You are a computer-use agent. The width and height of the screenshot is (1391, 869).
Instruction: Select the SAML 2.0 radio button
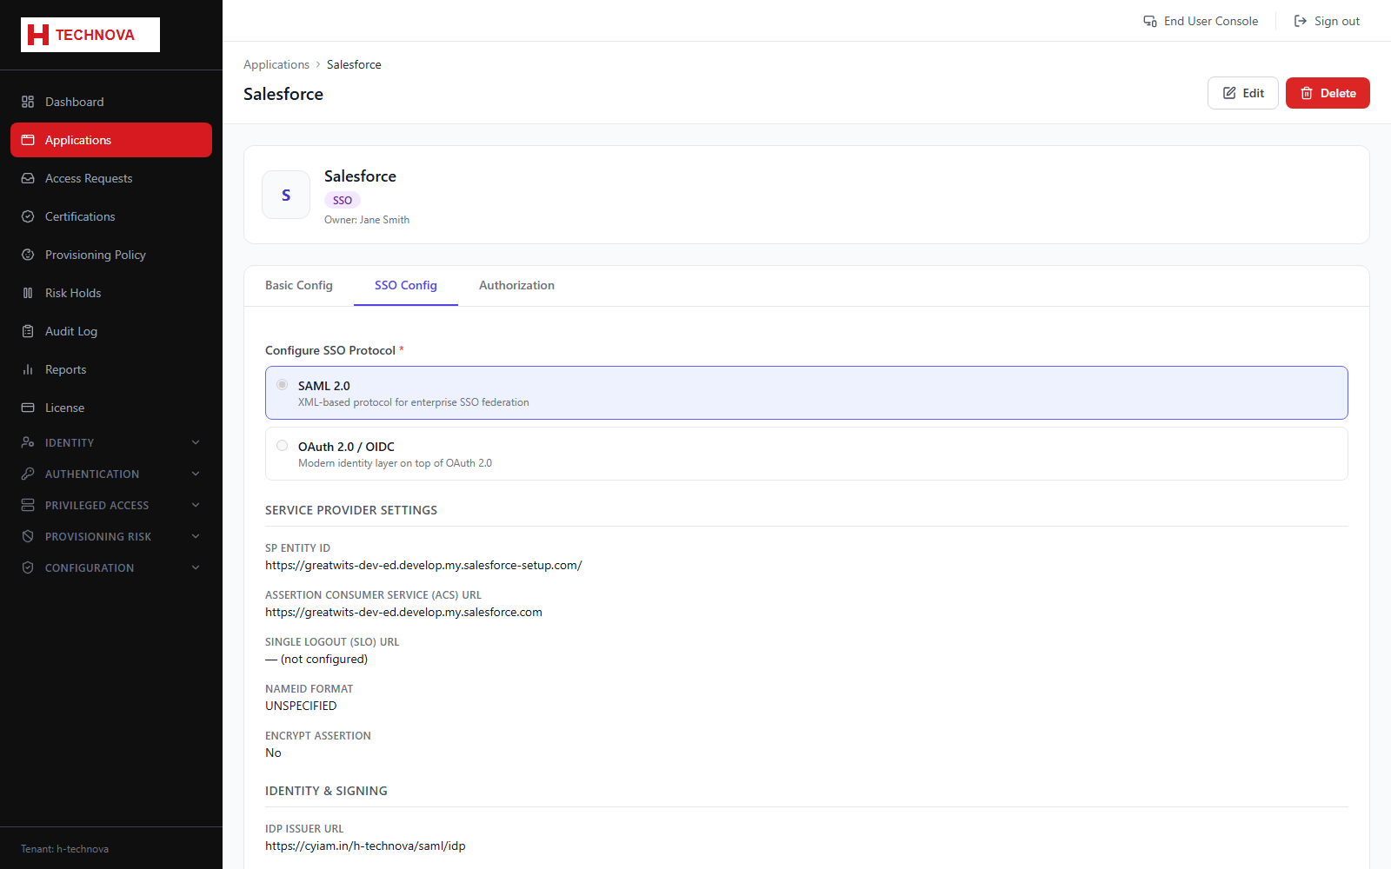point(282,384)
